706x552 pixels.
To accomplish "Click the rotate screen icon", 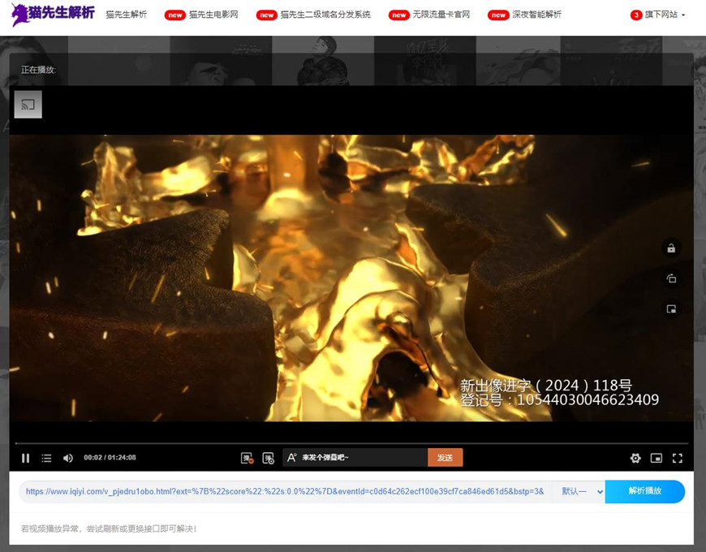I will (x=671, y=278).
